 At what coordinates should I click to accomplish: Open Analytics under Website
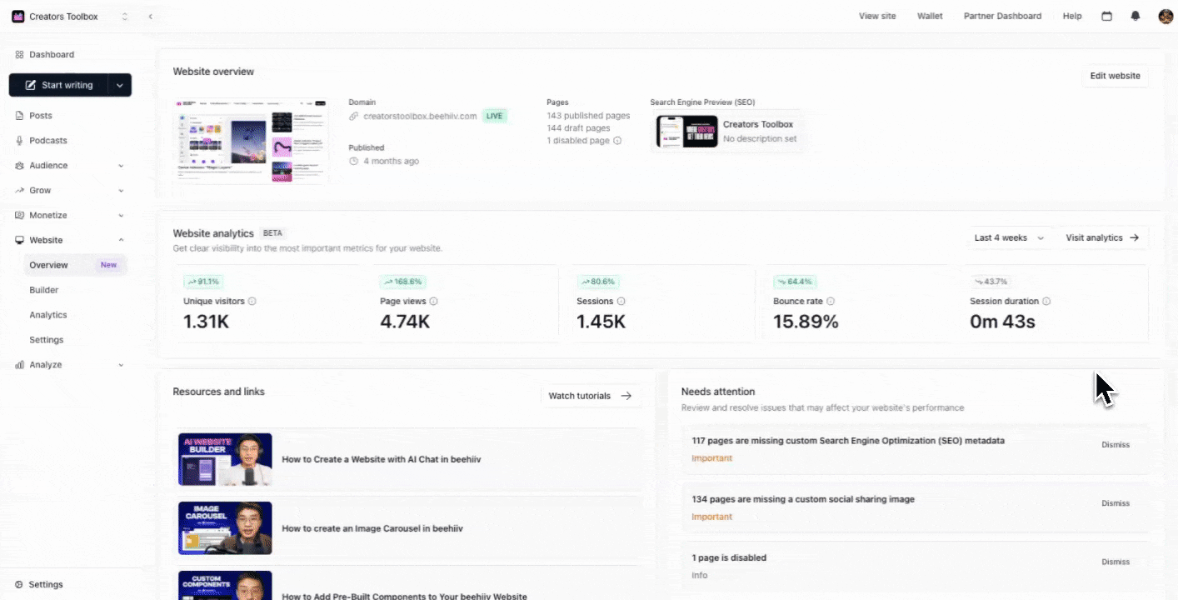pyautogui.click(x=48, y=315)
